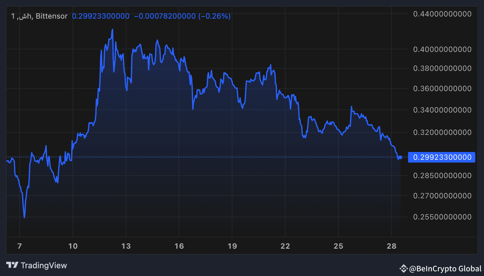Click date label 19 on the time axis
The width and height of the screenshot is (484, 276).
click(232, 246)
